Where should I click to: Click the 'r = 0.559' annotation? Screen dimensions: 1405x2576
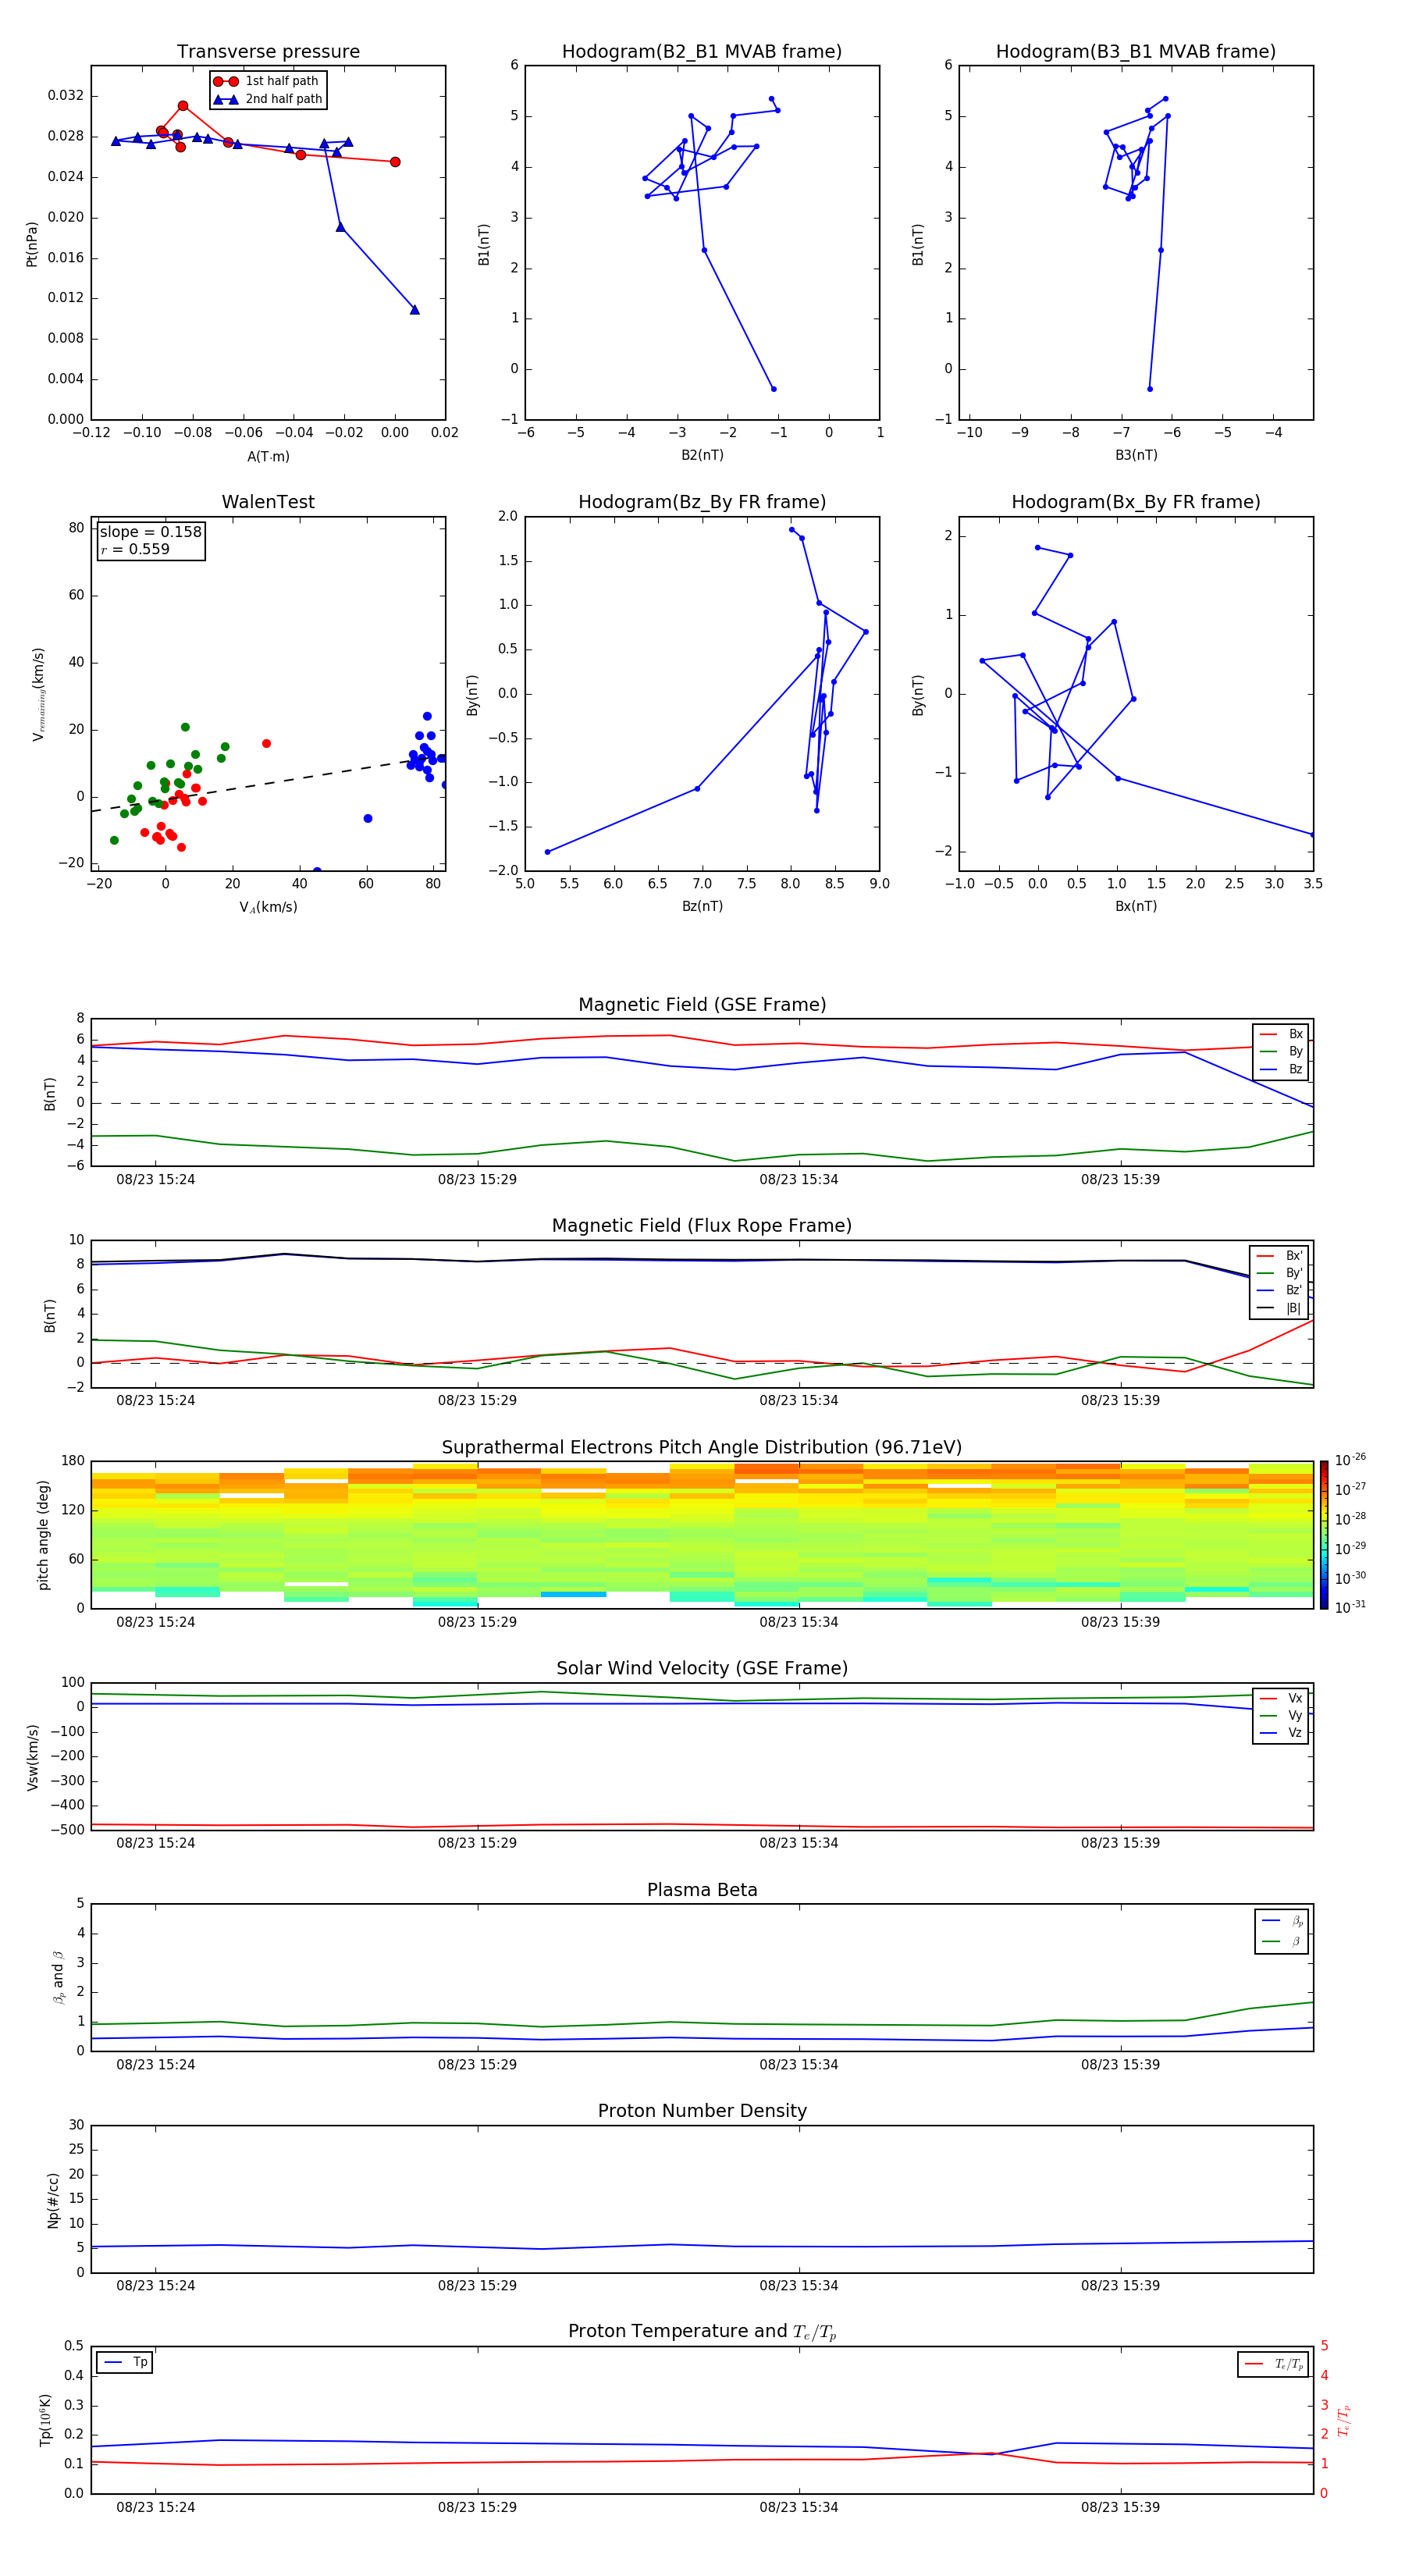tap(135, 549)
